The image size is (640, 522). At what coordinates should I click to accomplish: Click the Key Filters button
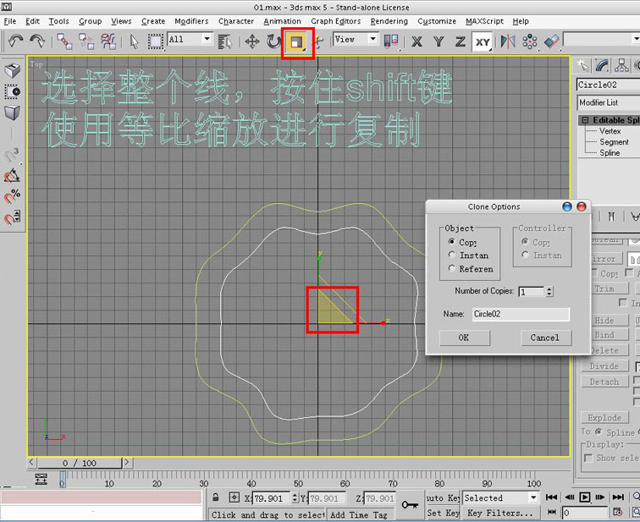500,513
